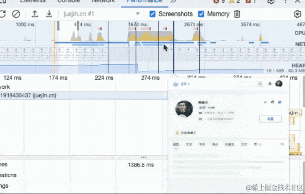Click the blue globe icon in preview
This screenshot has height=194, width=305.
[280, 102]
